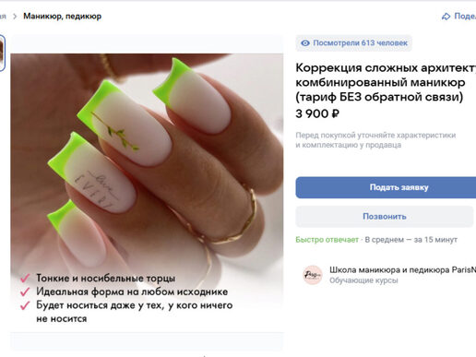Open the Маникюр, педикюр category
The width and height of the screenshot is (476, 357).
click(x=63, y=16)
